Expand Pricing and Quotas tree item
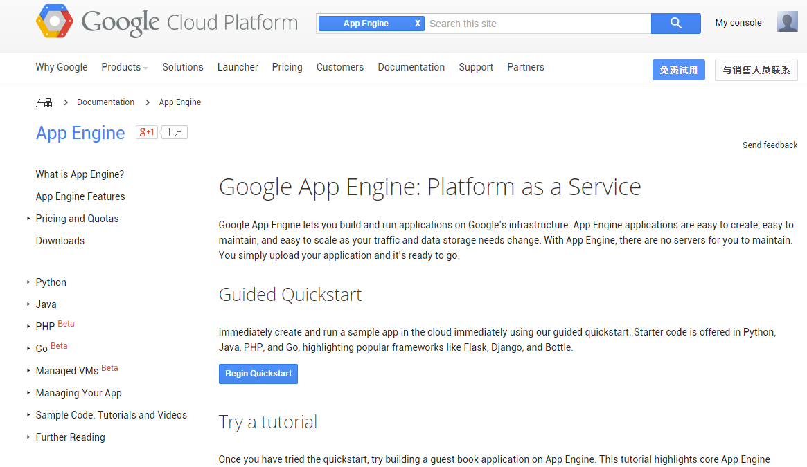 coord(29,219)
